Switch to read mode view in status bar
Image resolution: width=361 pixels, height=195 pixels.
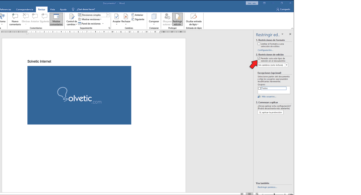tap(242, 194)
